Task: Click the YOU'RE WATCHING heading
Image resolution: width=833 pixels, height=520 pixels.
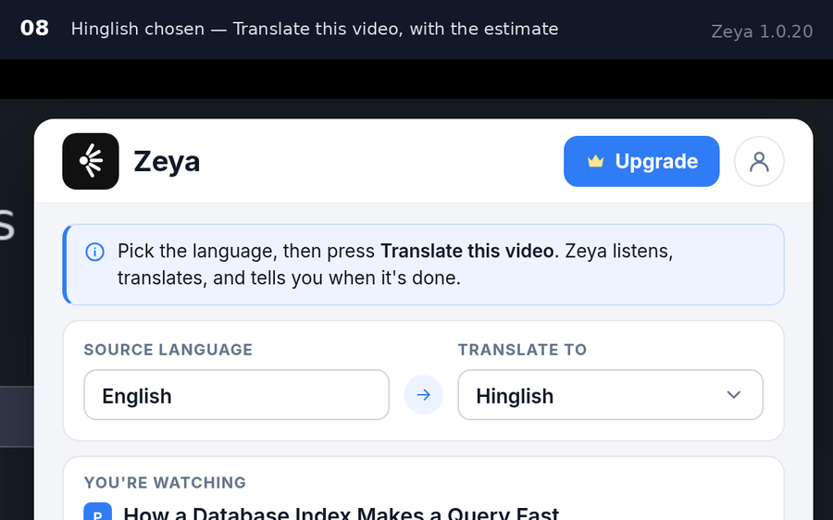Action: 165,482
